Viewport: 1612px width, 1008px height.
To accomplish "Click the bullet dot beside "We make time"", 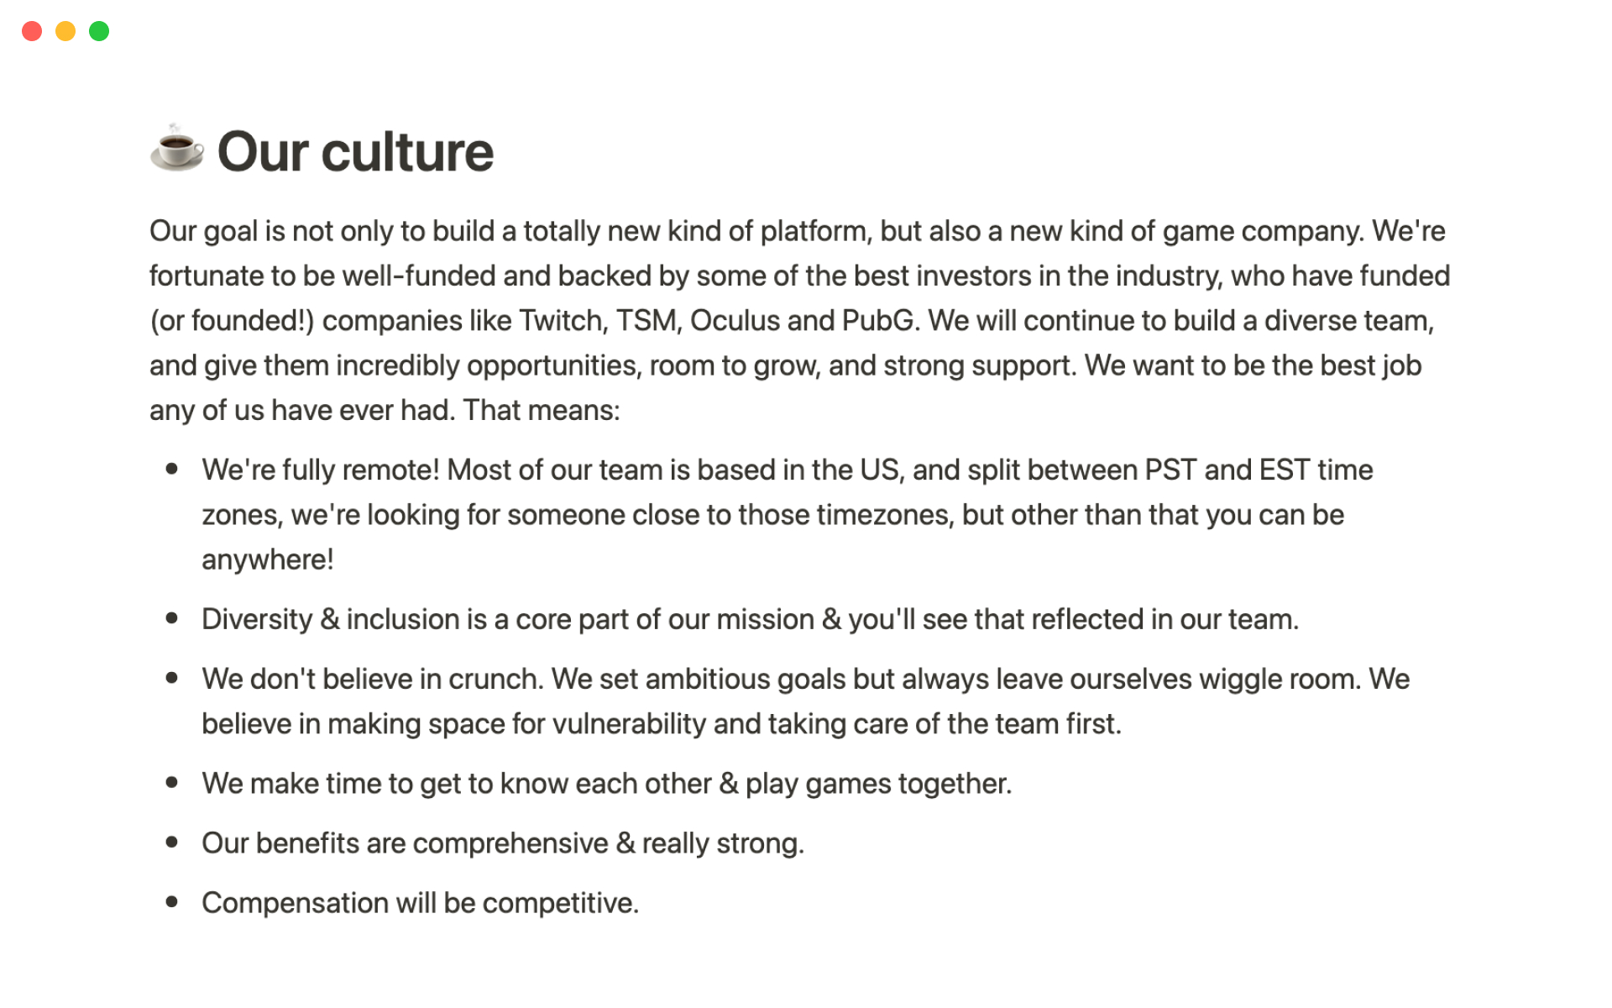I will [x=172, y=782].
